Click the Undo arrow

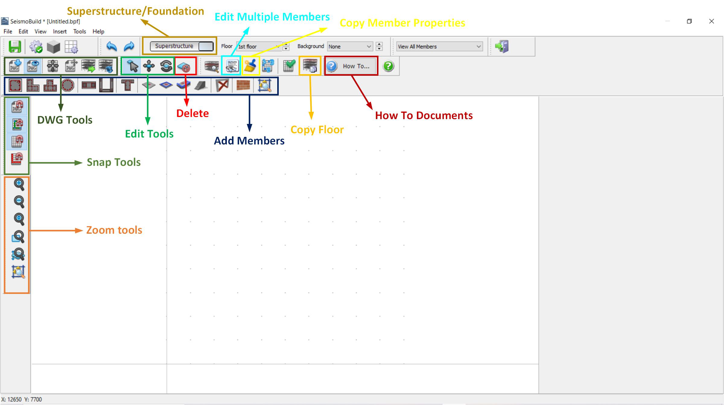click(x=112, y=46)
